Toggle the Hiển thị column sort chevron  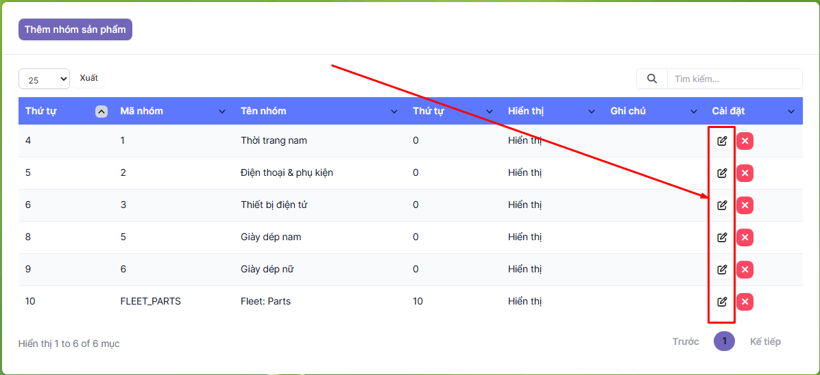coord(592,112)
